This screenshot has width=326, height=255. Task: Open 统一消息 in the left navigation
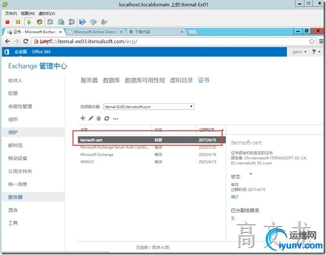[x=18, y=184]
